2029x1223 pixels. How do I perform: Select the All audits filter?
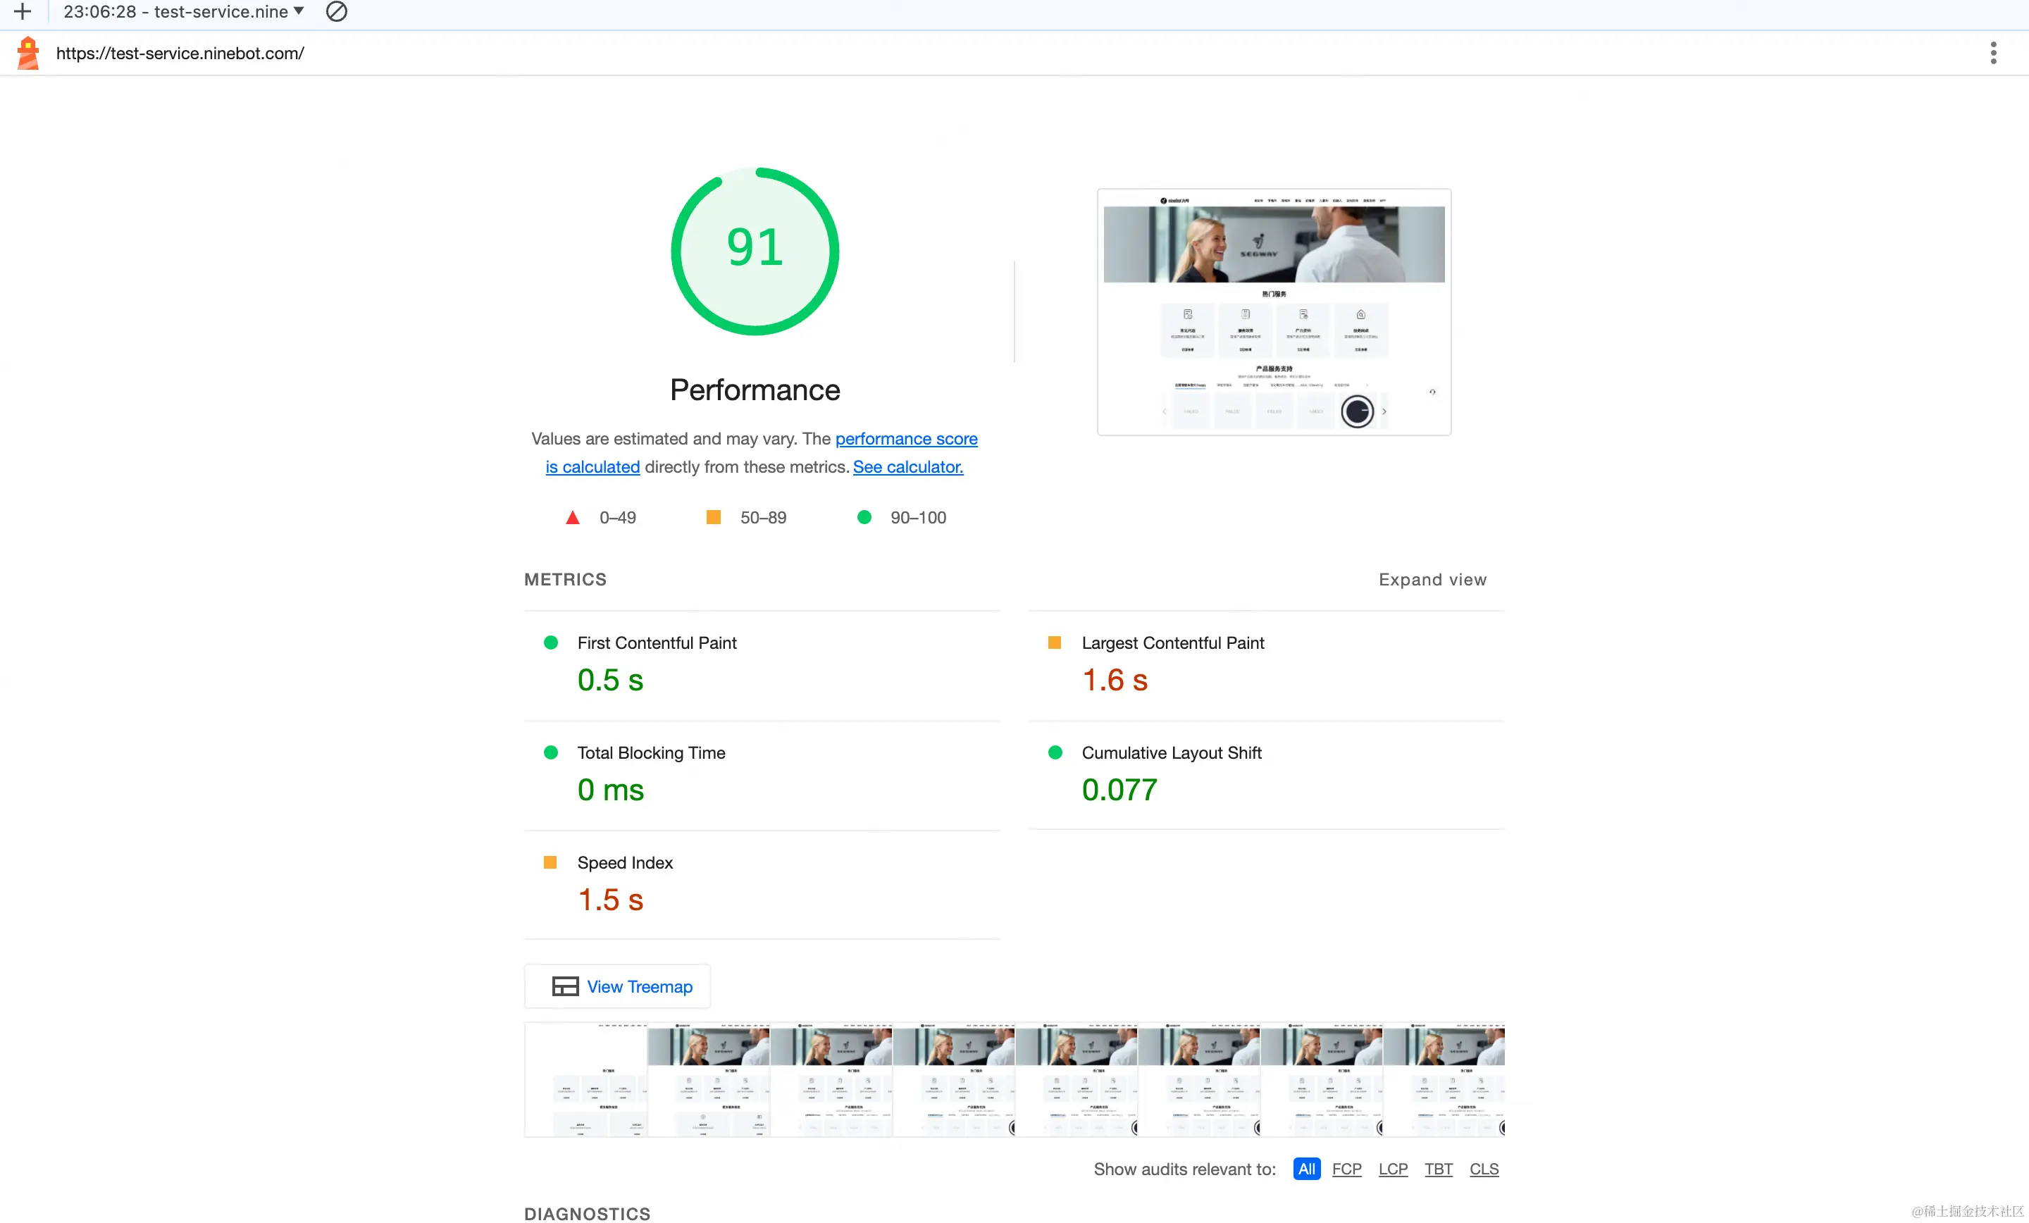pyautogui.click(x=1306, y=1169)
